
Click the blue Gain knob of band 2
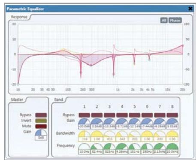97,121
